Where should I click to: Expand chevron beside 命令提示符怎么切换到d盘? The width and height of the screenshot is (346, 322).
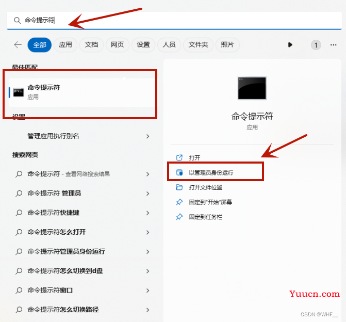pyautogui.click(x=147, y=271)
